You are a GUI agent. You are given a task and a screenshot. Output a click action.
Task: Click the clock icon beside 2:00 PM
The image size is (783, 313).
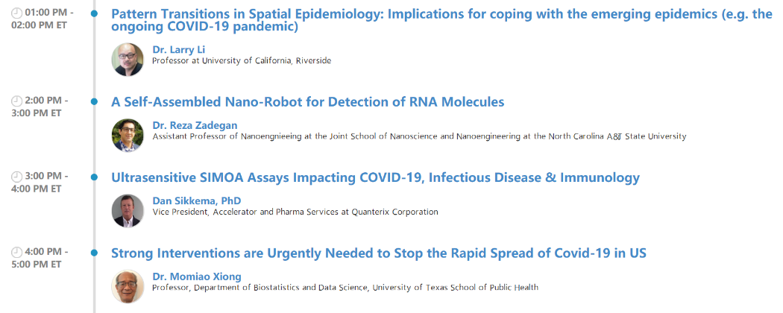tap(16, 101)
